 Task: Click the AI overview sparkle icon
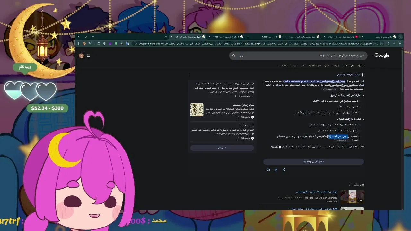362,75
